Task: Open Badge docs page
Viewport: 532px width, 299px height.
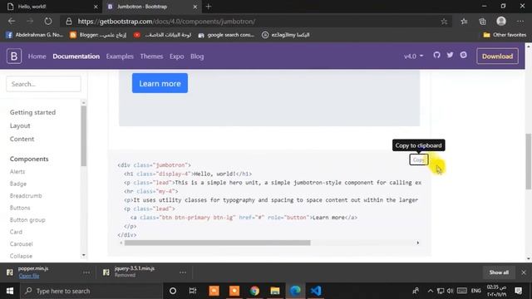Action: (18, 184)
